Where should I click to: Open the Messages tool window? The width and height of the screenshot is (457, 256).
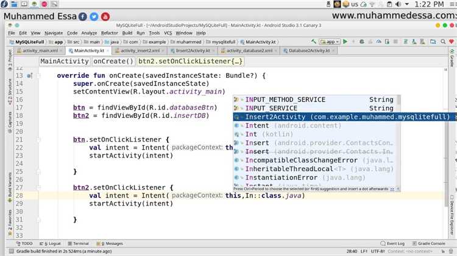110,243
